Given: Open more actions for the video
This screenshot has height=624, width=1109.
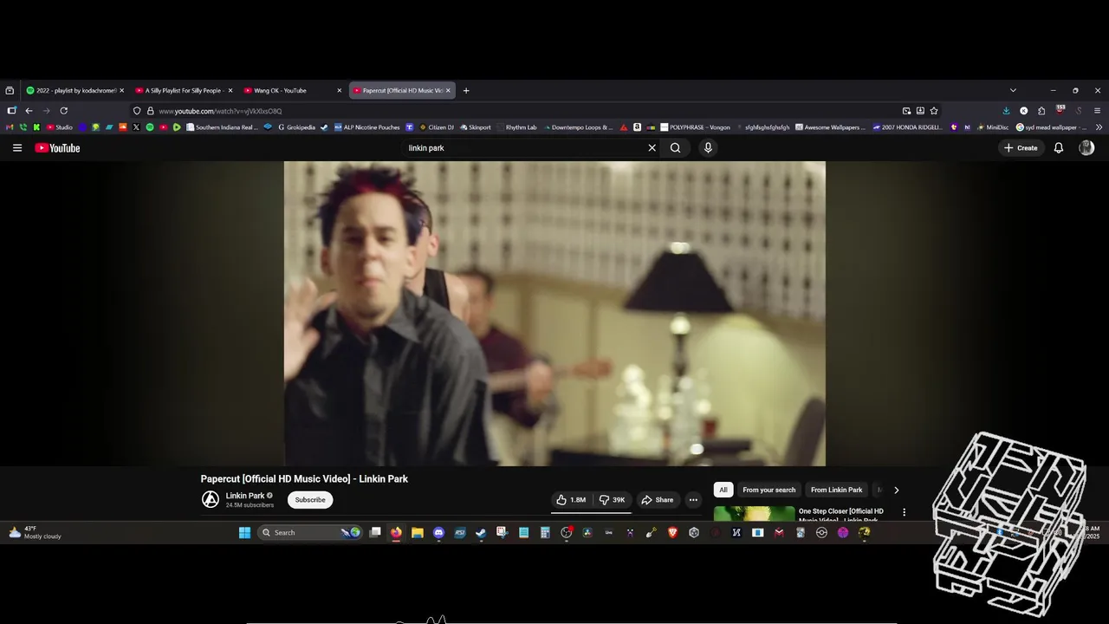Looking at the screenshot, I should [x=693, y=500].
